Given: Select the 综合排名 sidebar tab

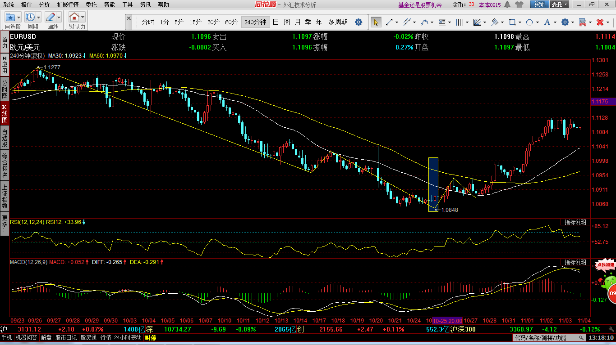Looking at the screenshot, I should [x=5, y=165].
